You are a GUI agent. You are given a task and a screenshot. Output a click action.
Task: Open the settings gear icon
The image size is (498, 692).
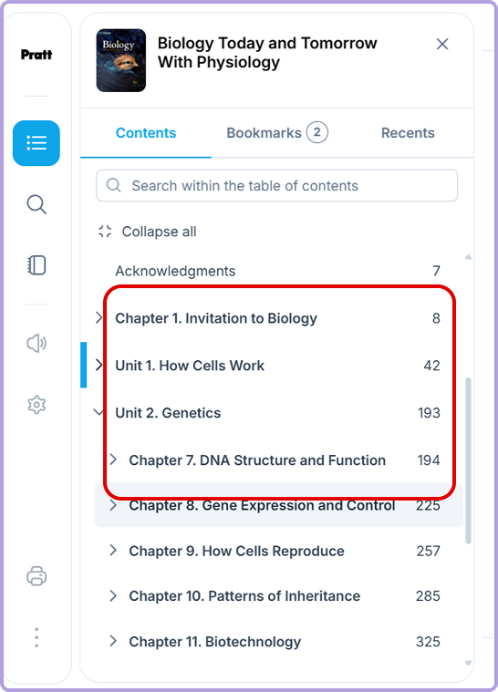pyautogui.click(x=36, y=404)
